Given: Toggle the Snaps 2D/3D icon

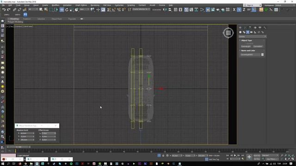Looking at the screenshot, I should pos(109,10).
